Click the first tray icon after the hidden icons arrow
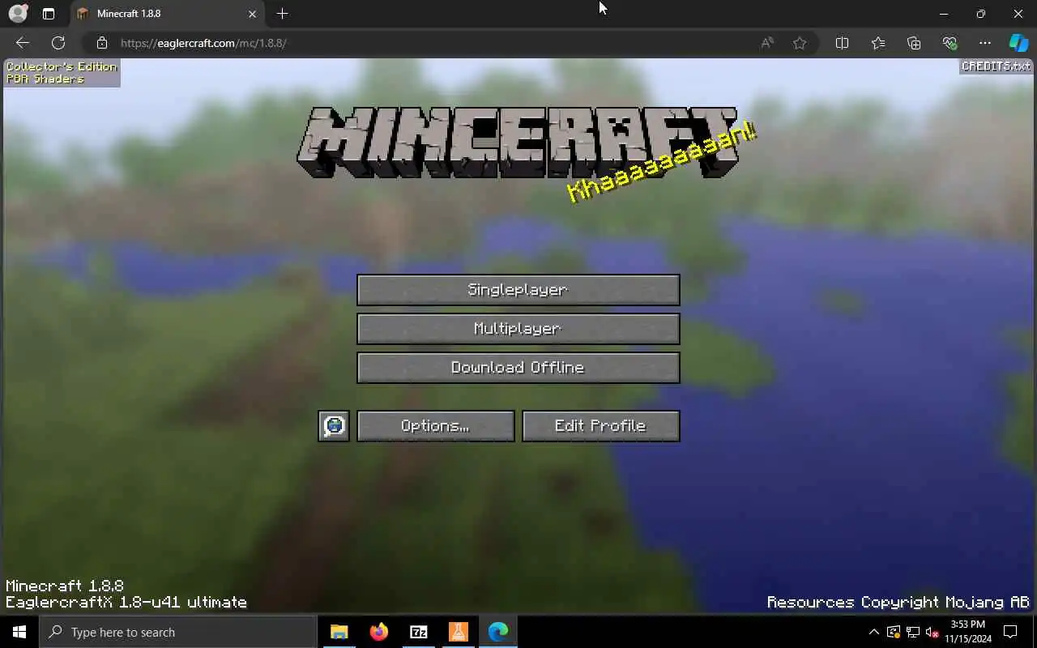1037x648 pixels. tap(893, 632)
